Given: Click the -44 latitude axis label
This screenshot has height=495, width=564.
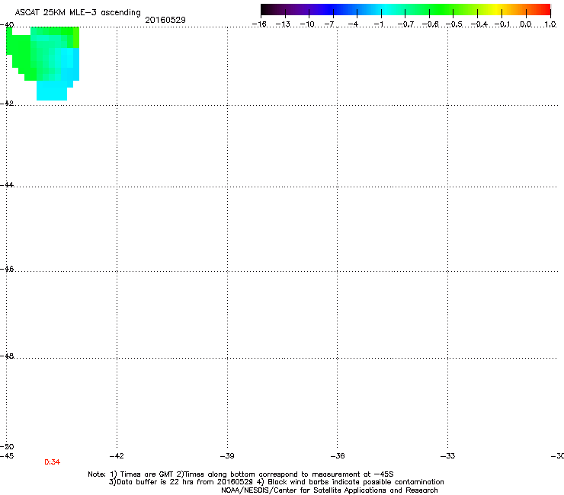Looking at the screenshot, I should pos(7,185).
